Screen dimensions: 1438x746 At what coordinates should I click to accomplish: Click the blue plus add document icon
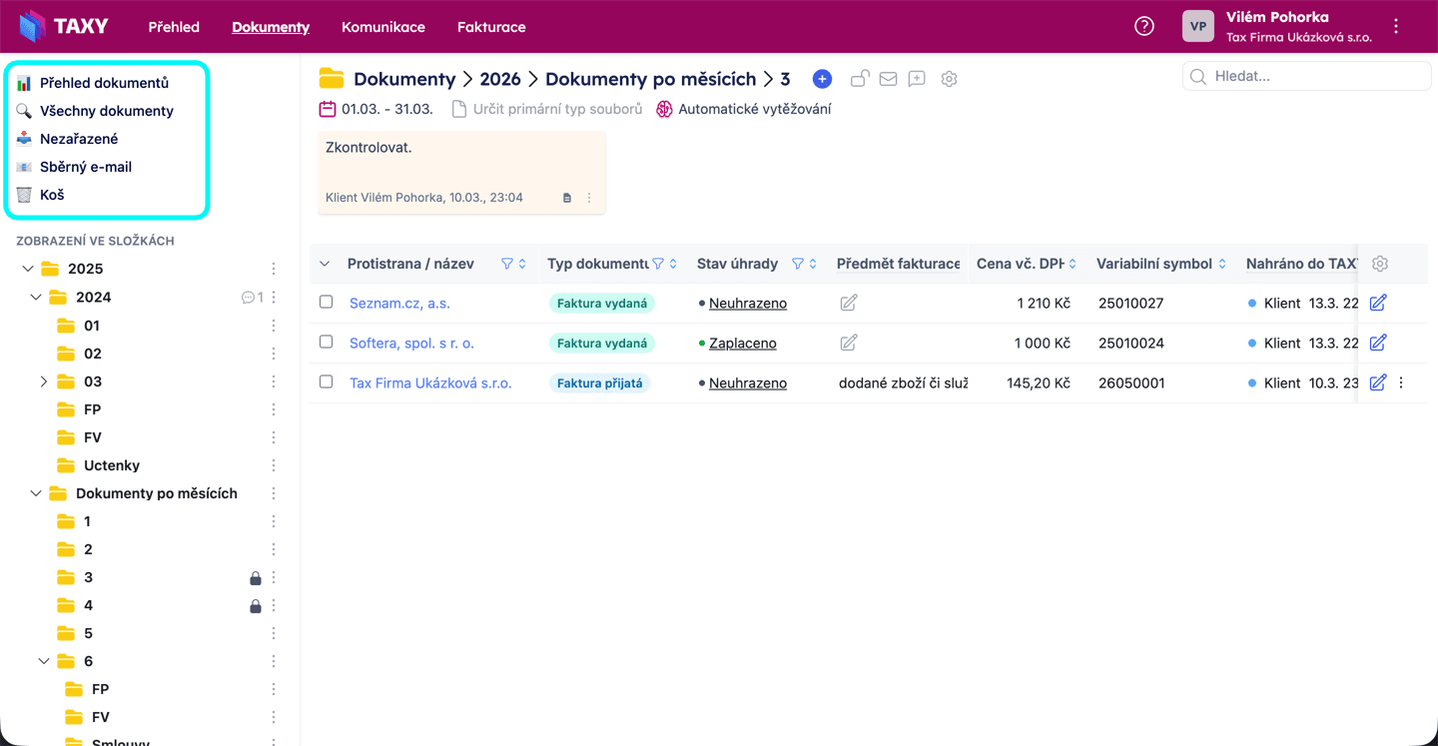[x=822, y=79]
